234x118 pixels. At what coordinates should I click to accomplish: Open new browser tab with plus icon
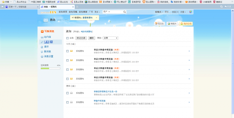point(77,7)
